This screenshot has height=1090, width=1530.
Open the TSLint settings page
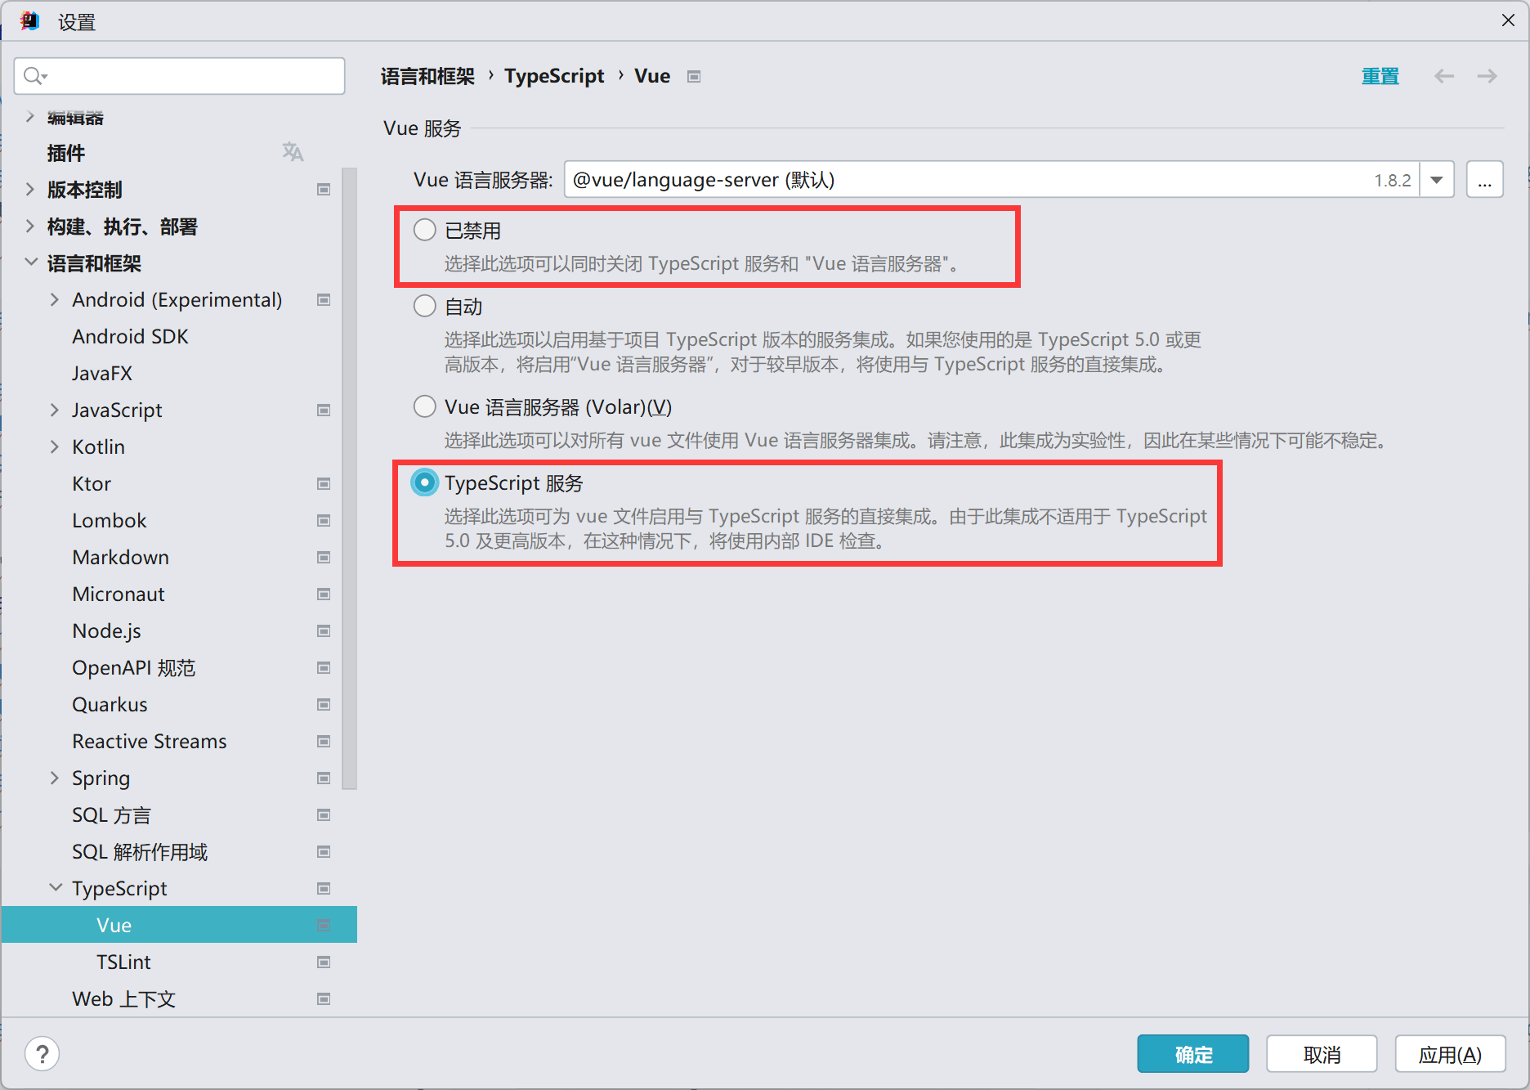click(123, 962)
